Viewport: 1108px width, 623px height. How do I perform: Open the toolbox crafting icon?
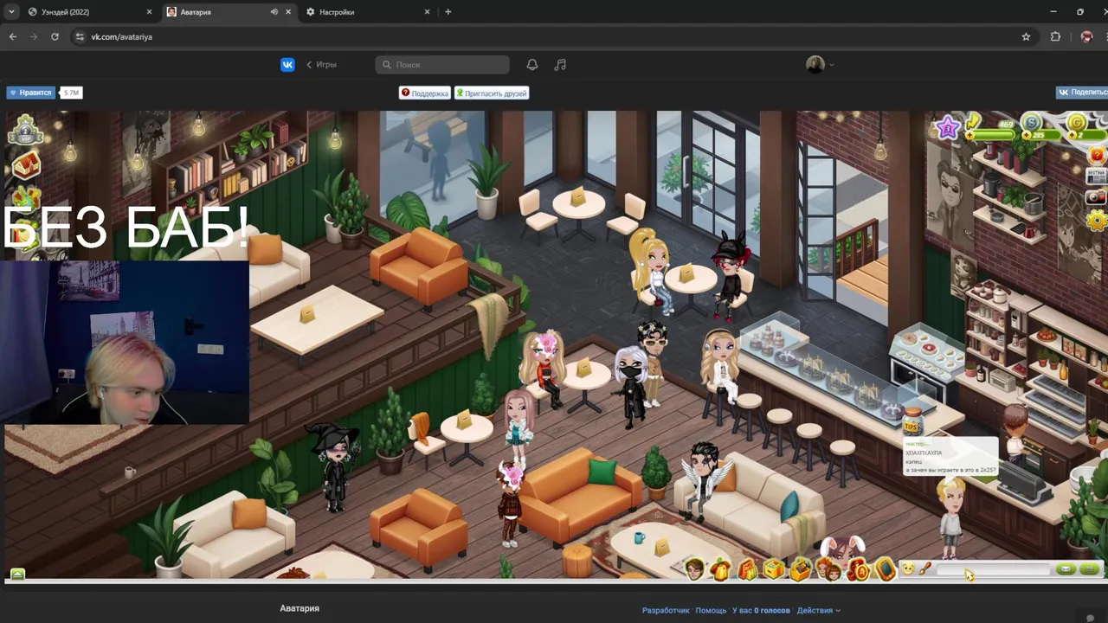[801, 568]
